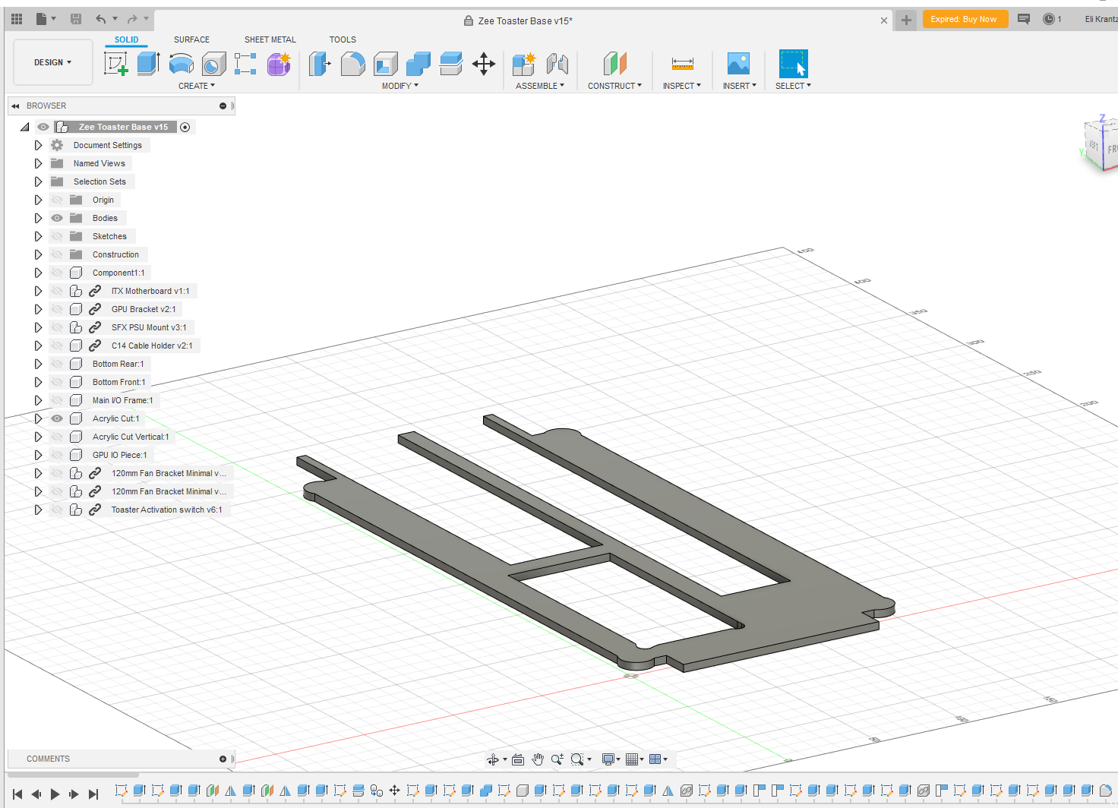Choose the Move/Copy arrows icon
The image size is (1118, 808).
click(x=484, y=64)
